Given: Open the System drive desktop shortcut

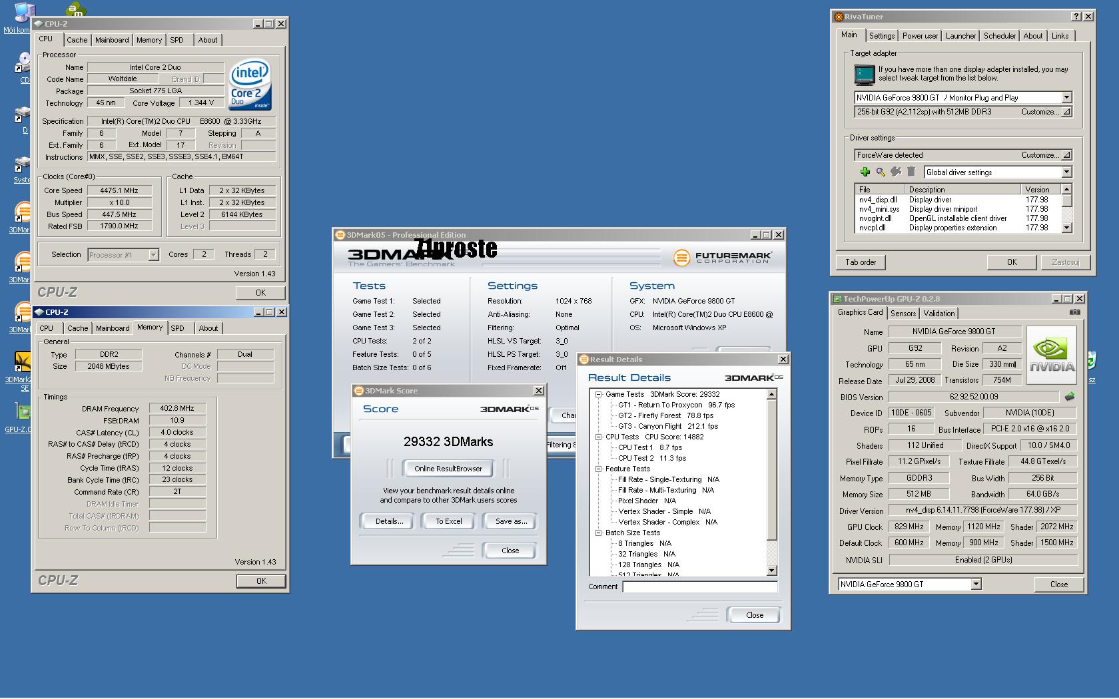Looking at the screenshot, I should (x=22, y=164).
